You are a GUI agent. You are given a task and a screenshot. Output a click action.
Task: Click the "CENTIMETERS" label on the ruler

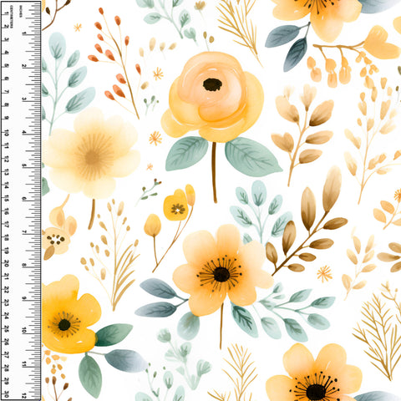coord(12,17)
